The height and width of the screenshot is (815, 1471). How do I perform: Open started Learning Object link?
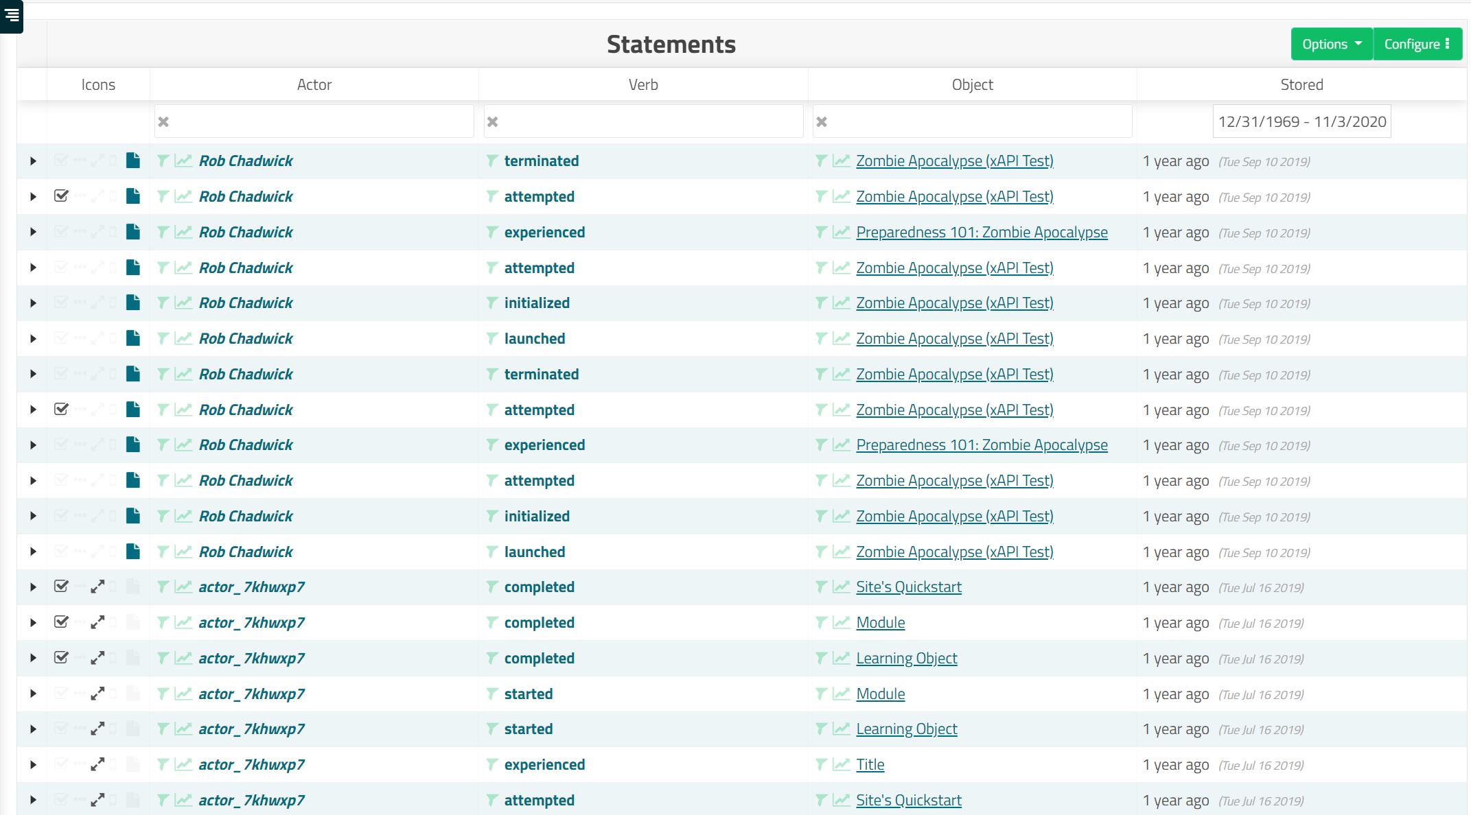[x=906, y=729]
